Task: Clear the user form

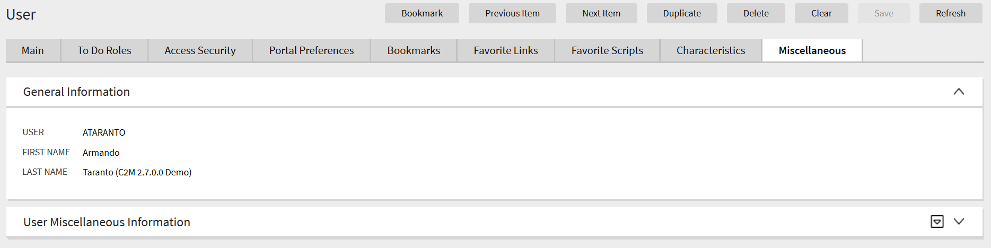Action: tap(821, 13)
